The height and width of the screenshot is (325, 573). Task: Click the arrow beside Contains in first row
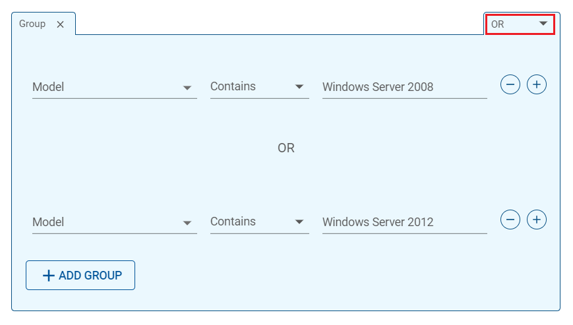click(299, 87)
